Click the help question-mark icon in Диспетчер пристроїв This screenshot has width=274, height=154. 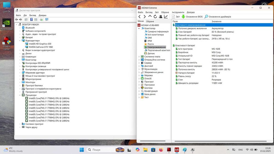pyautogui.click(x=32, y=20)
